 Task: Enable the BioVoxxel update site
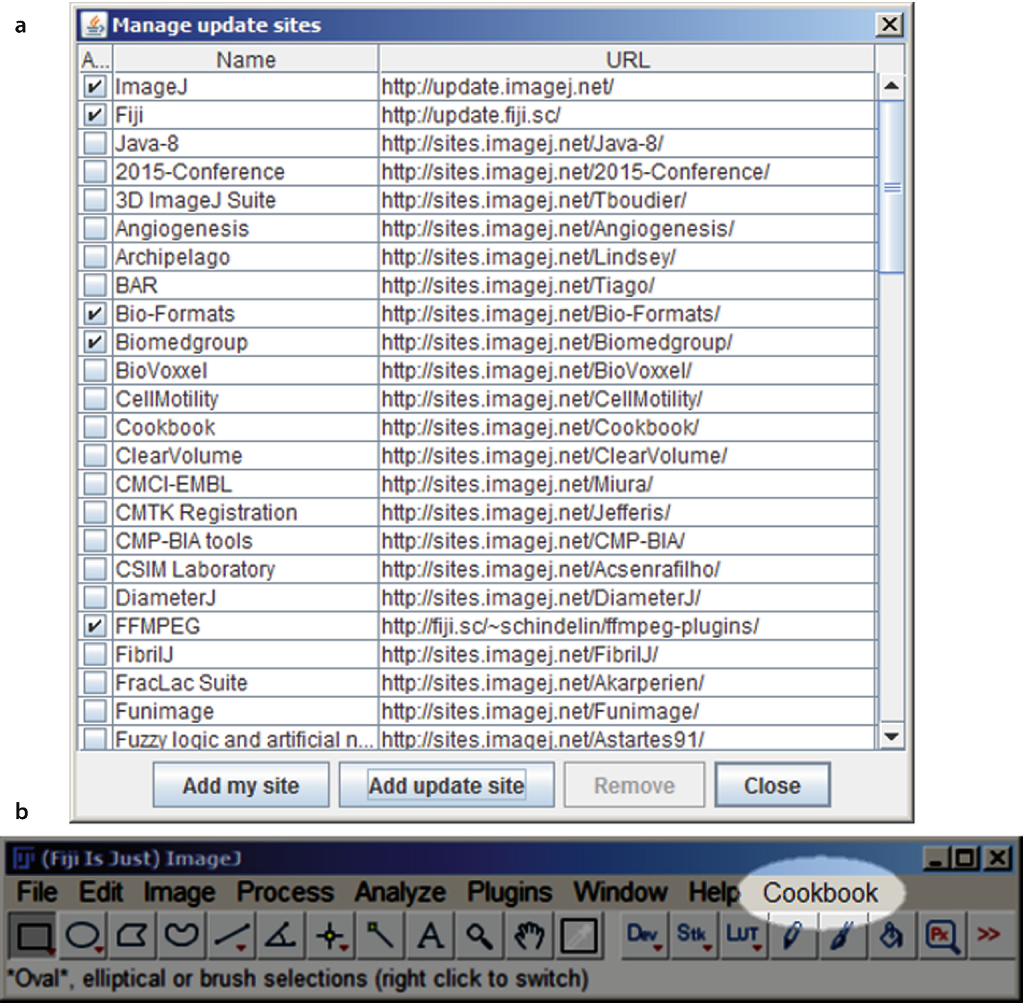pyautogui.click(x=95, y=370)
